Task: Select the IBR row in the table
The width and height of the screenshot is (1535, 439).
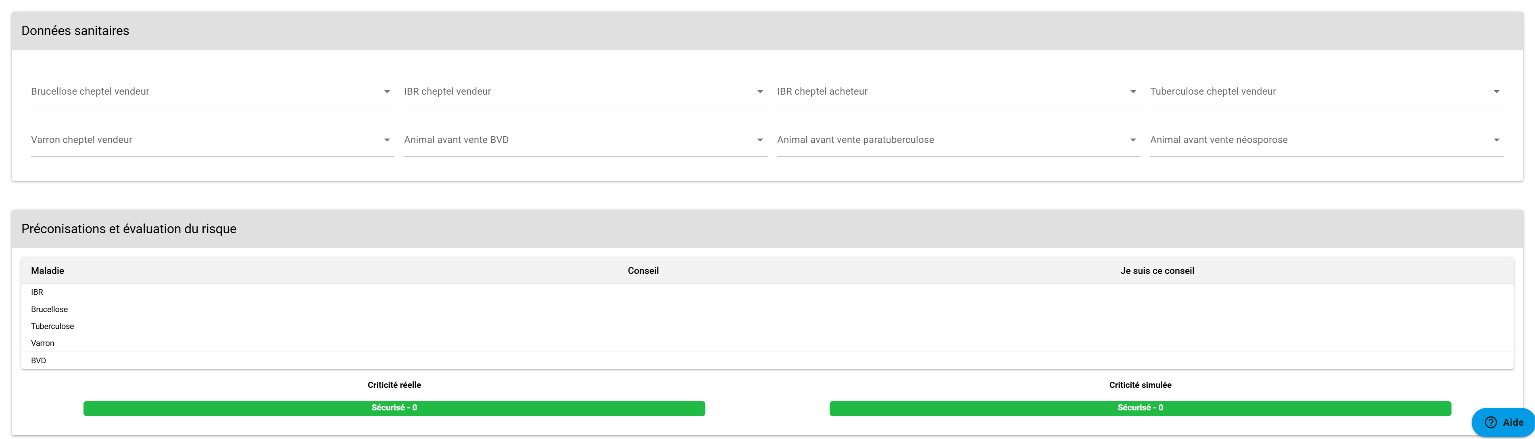Action: (767, 292)
